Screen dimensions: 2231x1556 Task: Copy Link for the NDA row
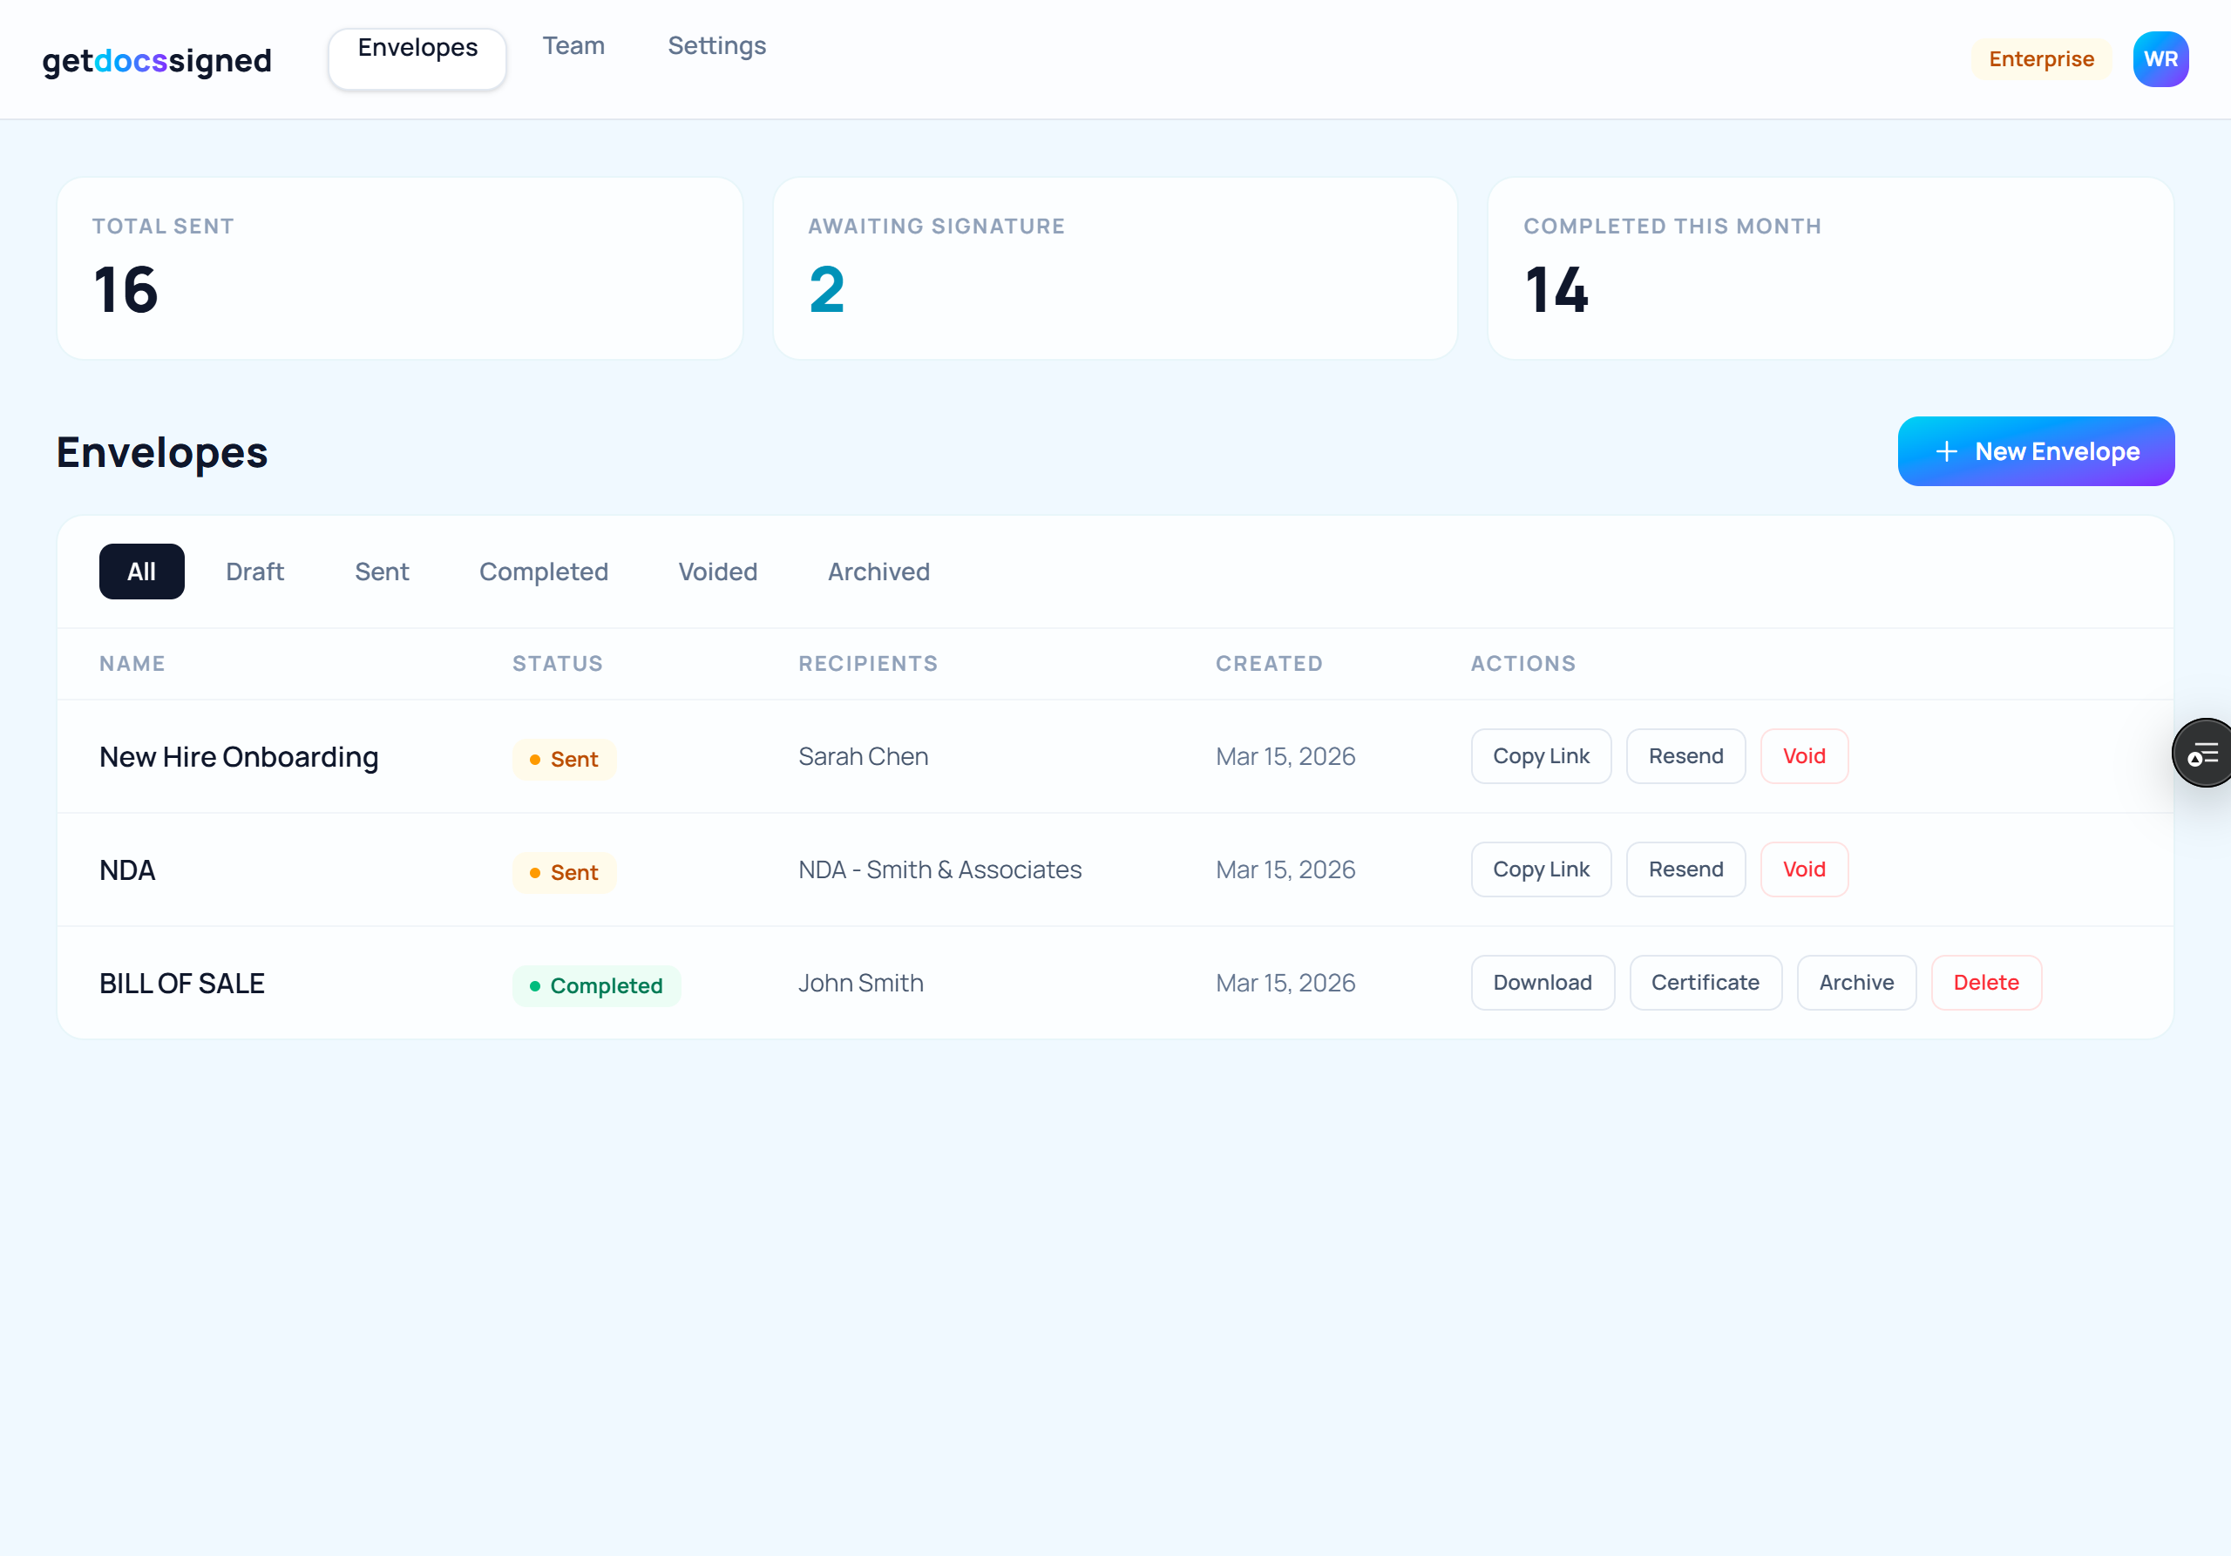click(x=1540, y=869)
